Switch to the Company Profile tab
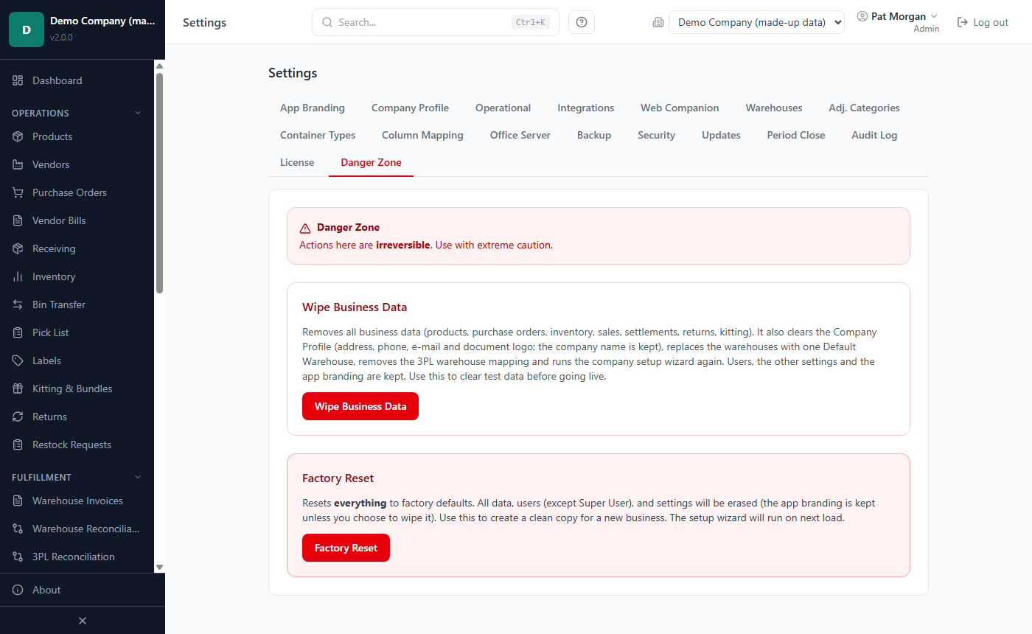The height and width of the screenshot is (634, 1032). coord(410,108)
